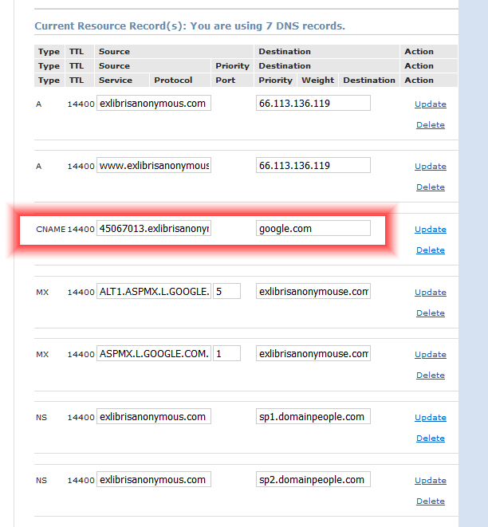The height and width of the screenshot is (527, 488).
Task: Click Update for the exlibrisanonymous.com A record
Action: pos(431,104)
